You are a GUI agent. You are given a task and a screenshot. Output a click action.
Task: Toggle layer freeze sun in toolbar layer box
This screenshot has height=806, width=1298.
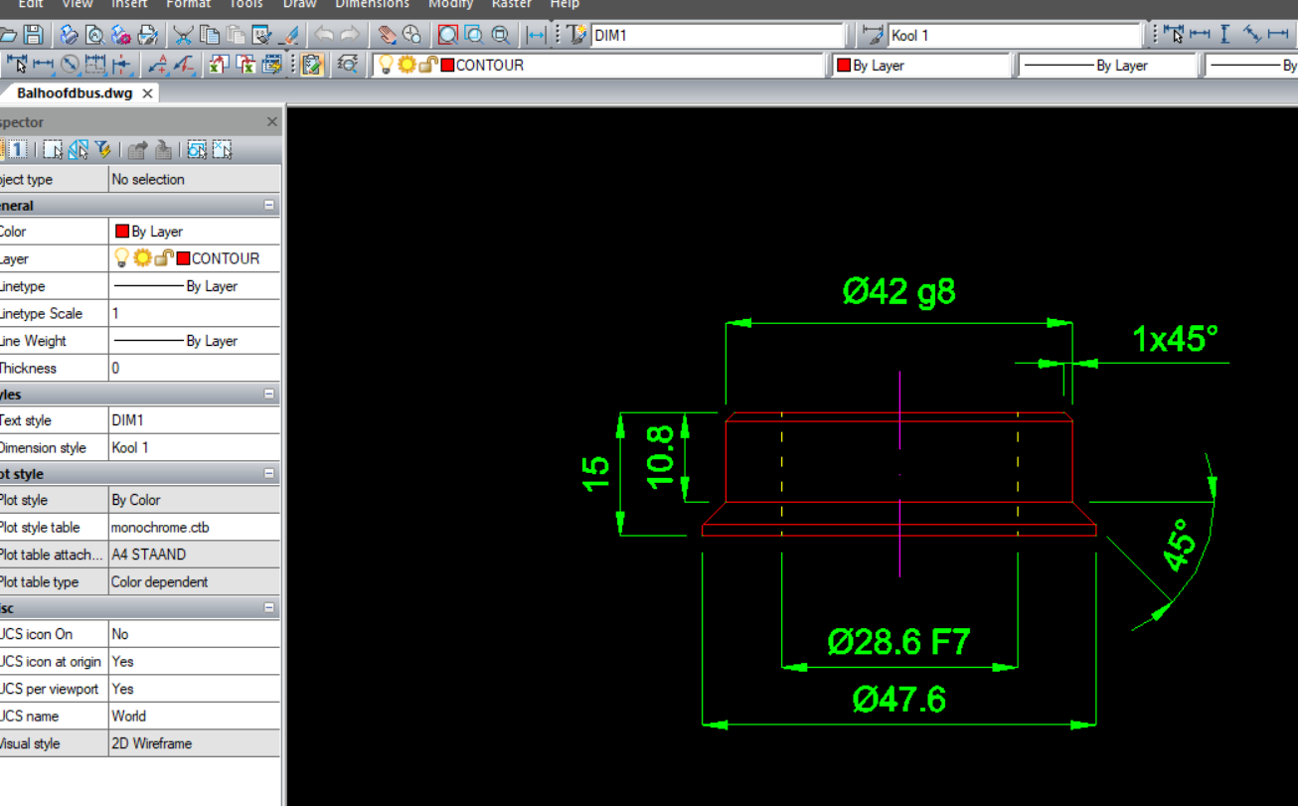[x=406, y=65]
